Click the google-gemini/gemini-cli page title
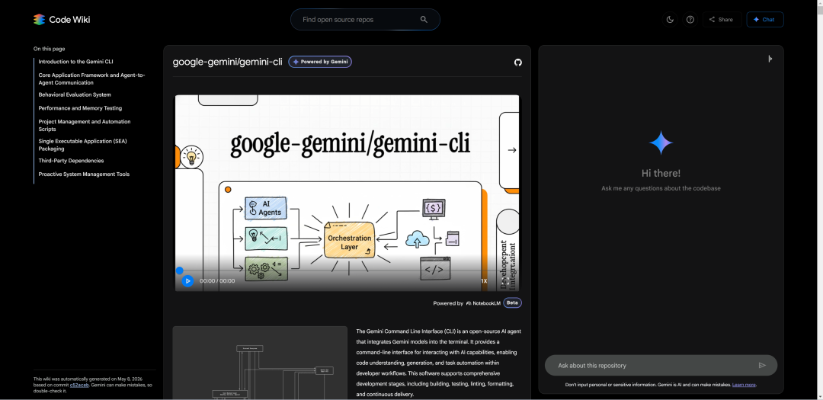 (228, 62)
